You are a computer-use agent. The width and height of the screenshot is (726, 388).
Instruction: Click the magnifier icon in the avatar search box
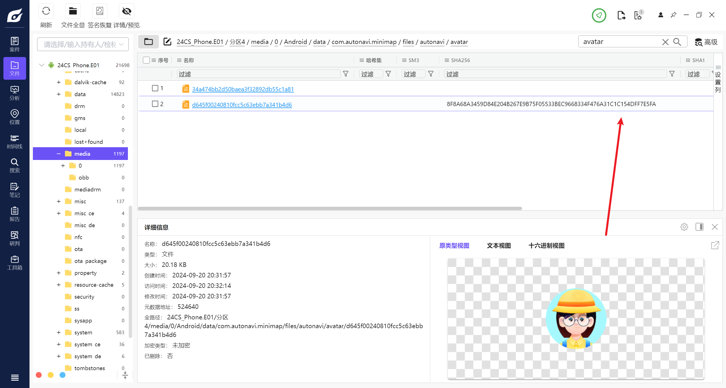coord(677,42)
